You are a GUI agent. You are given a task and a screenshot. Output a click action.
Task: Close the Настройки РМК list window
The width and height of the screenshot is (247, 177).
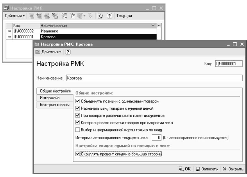coord(161,8)
